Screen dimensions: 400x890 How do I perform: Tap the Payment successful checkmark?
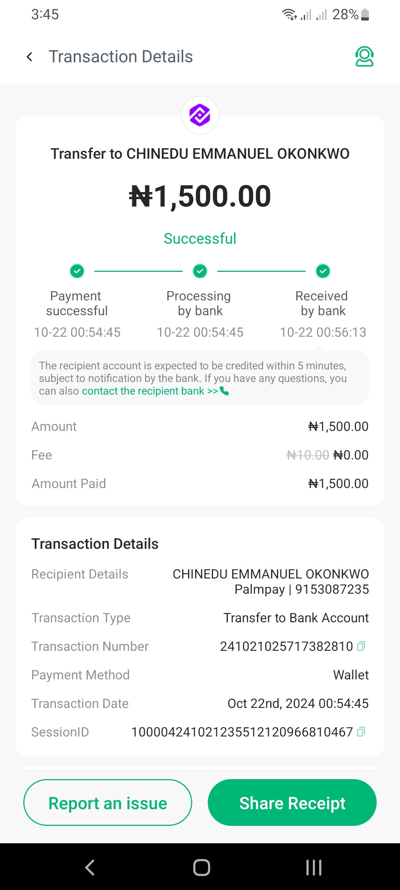pos(77,271)
